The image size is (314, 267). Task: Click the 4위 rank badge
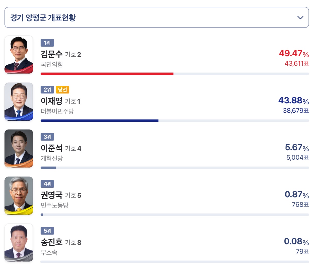click(47, 184)
